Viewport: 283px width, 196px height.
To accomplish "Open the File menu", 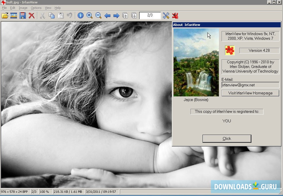I will 4,8.
